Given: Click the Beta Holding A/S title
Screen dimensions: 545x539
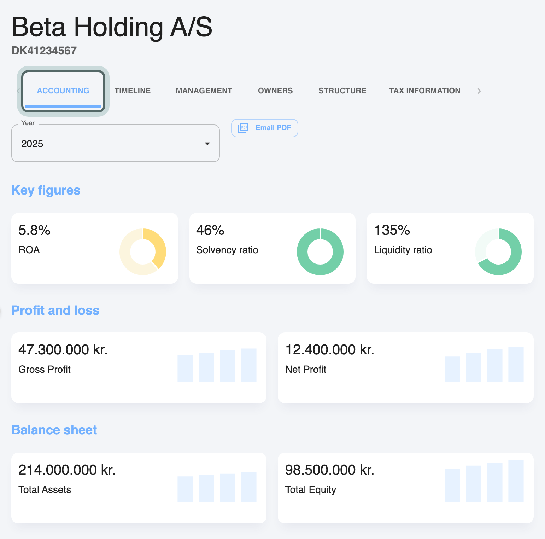Looking at the screenshot, I should point(112,27).
